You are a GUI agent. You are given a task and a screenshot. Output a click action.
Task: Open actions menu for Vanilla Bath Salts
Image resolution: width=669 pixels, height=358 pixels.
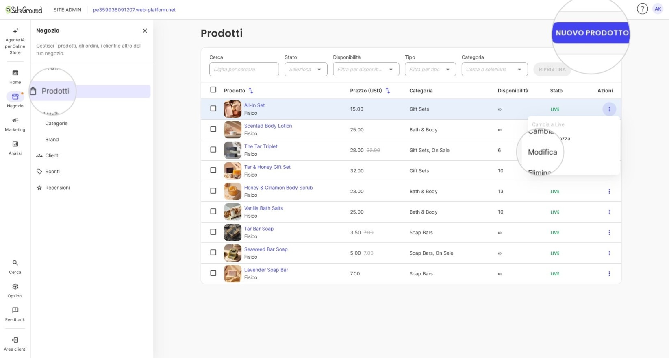(609, 212)
